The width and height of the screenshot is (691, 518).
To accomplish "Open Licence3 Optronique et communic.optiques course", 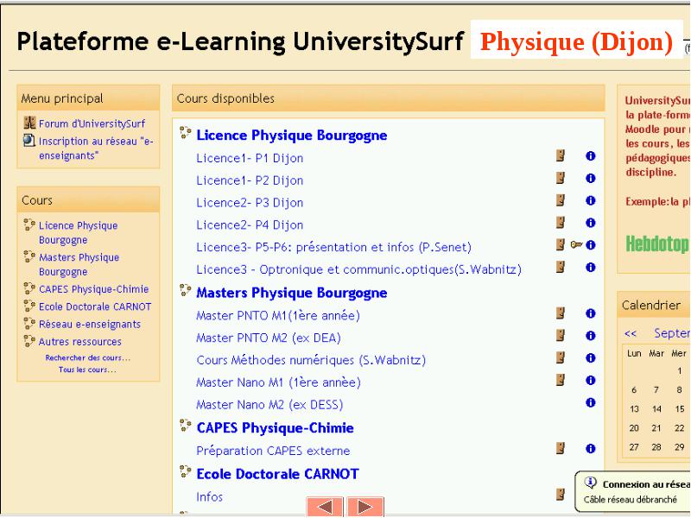I will click(x=359, y=269).
